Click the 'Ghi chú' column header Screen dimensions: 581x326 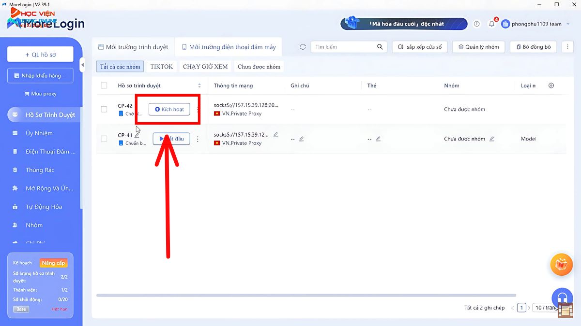coord(300,85)
